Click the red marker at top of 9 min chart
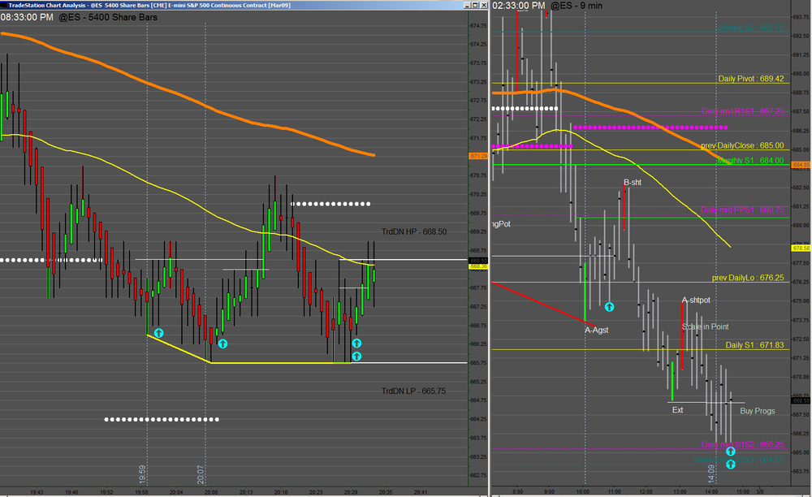Viewport: 812px width, 497px height. [x=546, y=14]
